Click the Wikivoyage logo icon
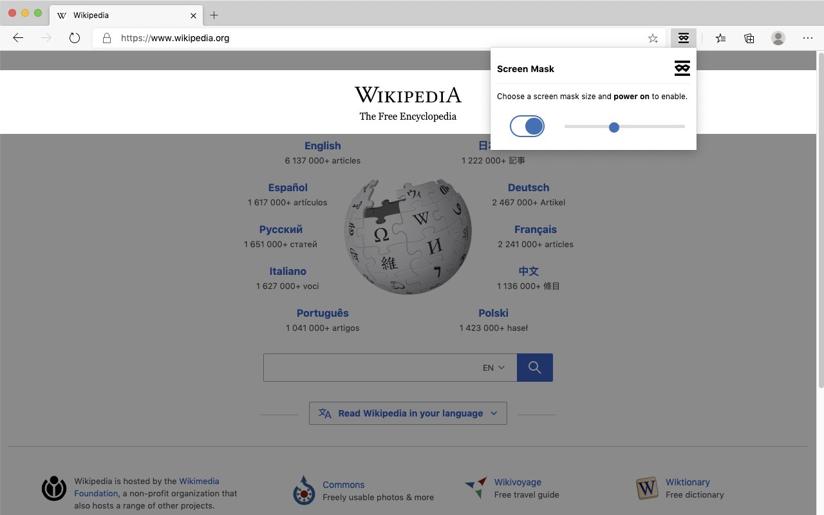The width and height of the screenshot is (824, 515). [476, 488]
